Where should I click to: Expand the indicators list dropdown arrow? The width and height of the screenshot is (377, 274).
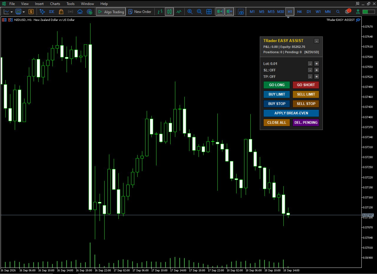pyautogui.click(x=24, y=12)
